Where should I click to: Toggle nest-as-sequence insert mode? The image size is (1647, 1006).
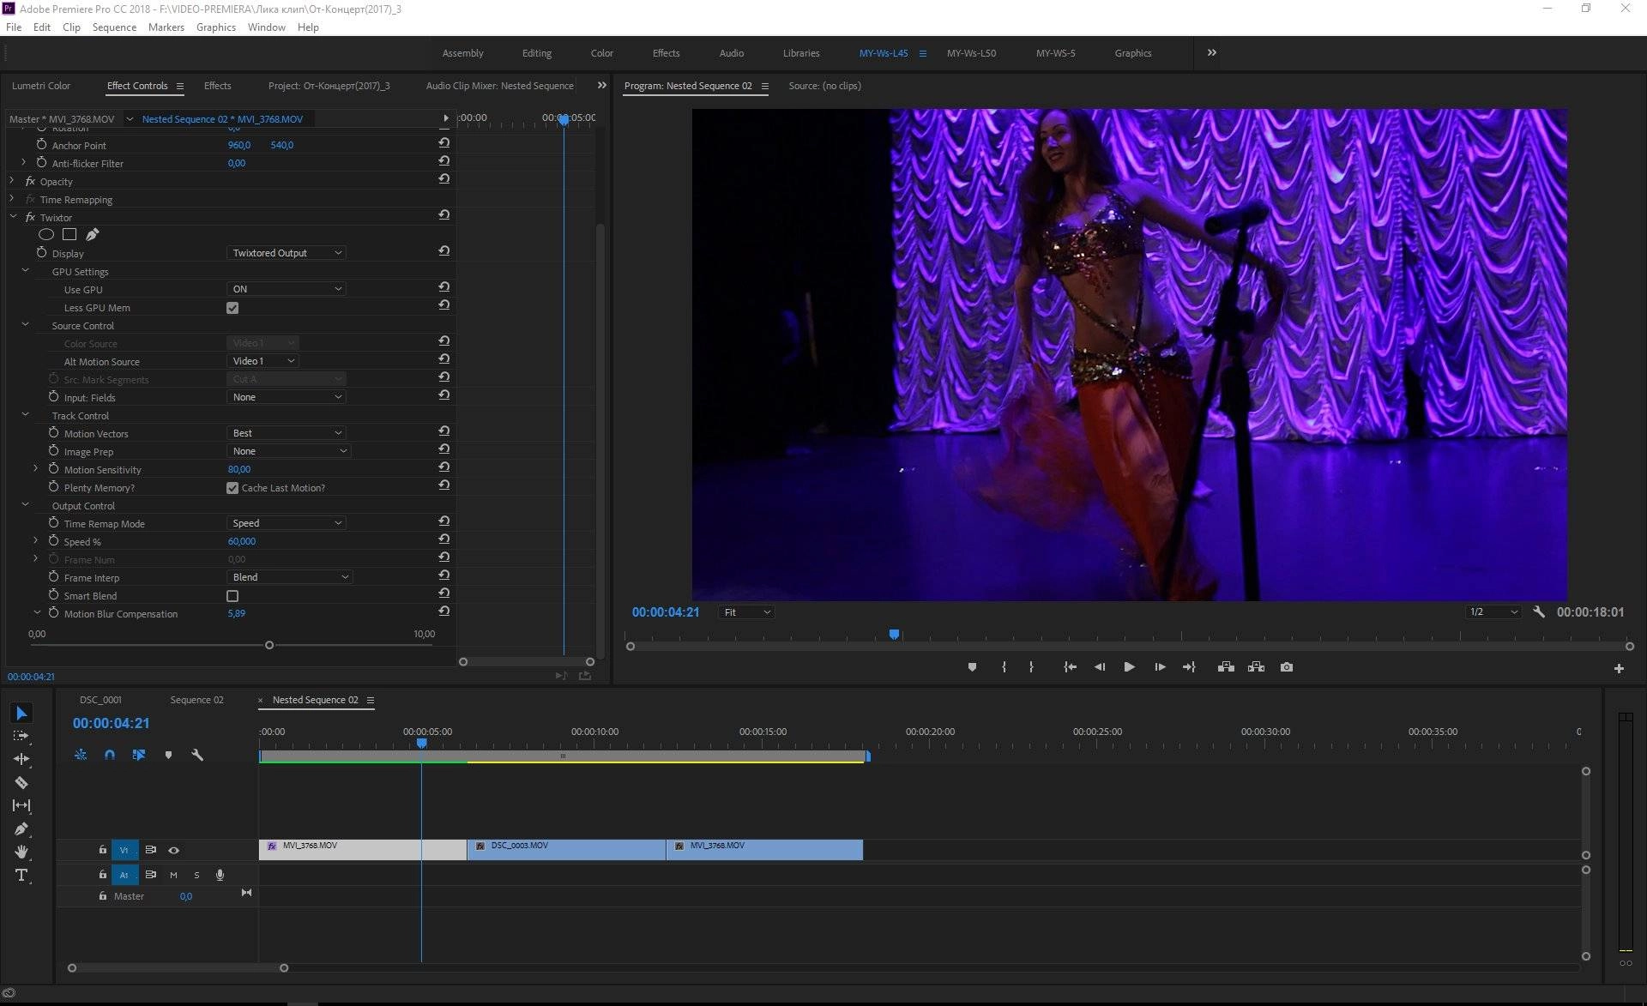[x=81, y=755]
